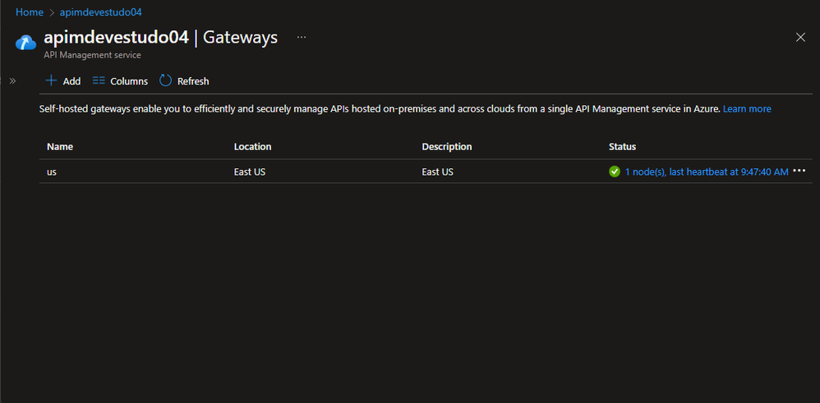Open node heartbeat status link
Viewport: 820px width, 403px height.
(707, 172)
